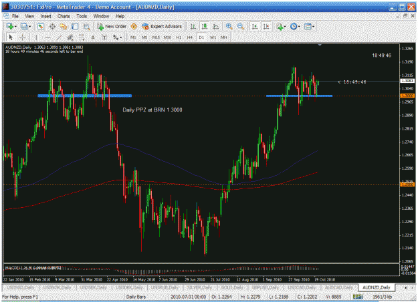Click the orange 1.3000 price label

[407, 96]
